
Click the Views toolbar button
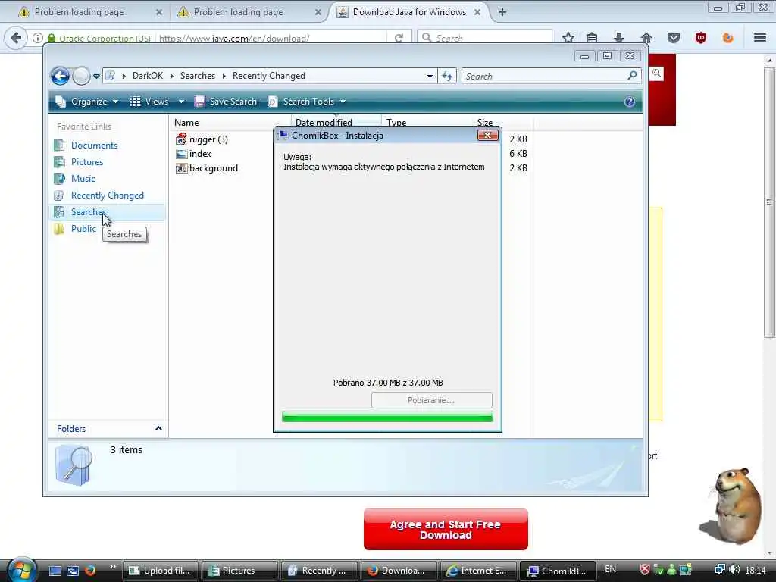[x=149, y=102]
